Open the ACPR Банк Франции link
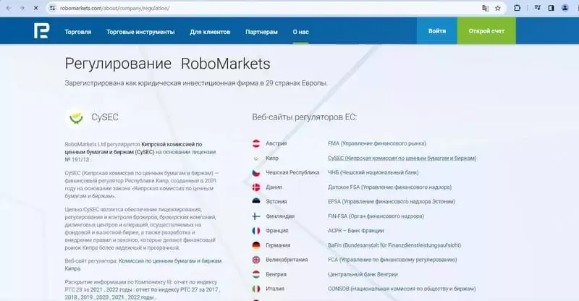Viewport: 579px width, 301px height. click(355, 231)
